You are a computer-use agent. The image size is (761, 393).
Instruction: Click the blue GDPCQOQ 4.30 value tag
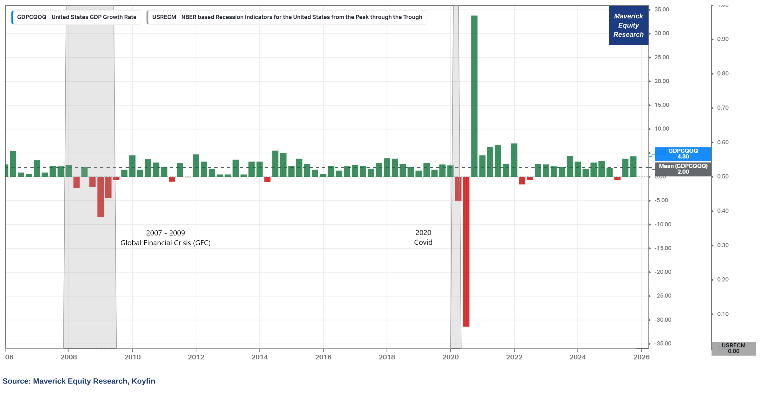[x=683, y=154]
